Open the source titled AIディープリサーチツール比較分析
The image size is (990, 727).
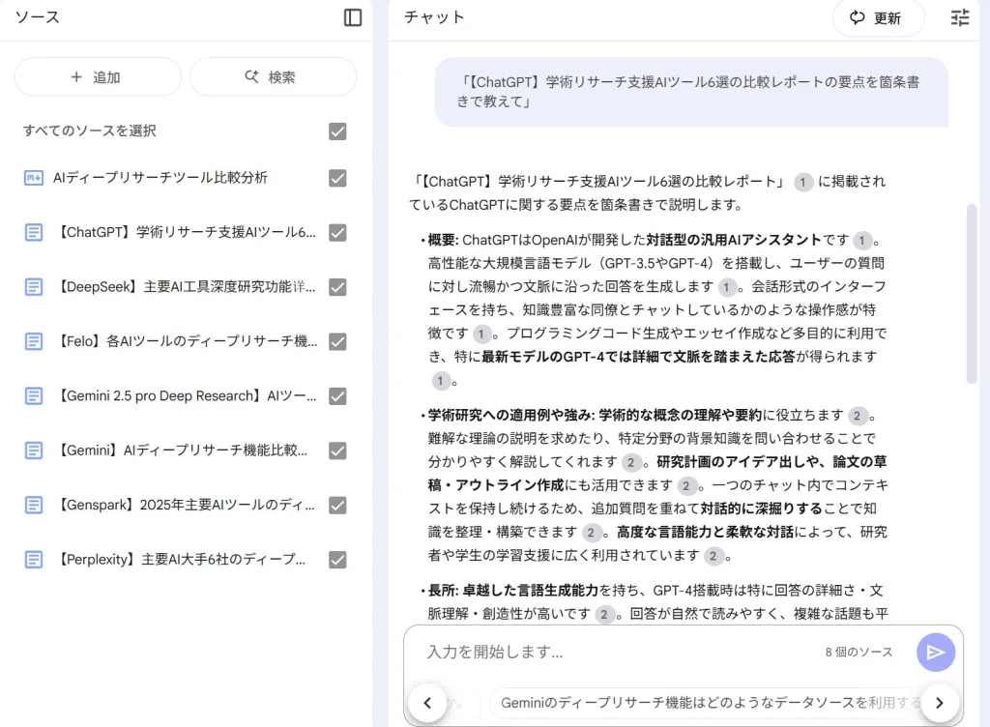click(x=160, y=178)
